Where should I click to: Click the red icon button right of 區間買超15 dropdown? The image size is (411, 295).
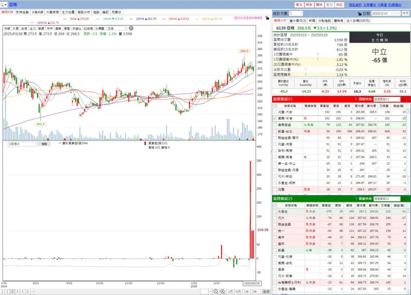pos(404,99)
